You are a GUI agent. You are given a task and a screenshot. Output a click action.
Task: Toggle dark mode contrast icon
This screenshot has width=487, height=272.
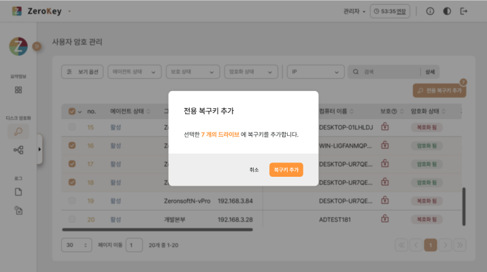click(447, 11)
